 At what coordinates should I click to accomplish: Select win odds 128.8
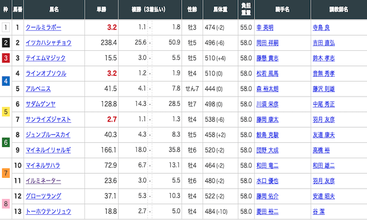point(108,104)
